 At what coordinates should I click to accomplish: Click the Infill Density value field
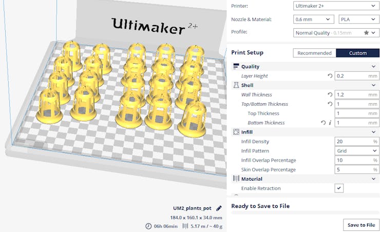point(357,142)
